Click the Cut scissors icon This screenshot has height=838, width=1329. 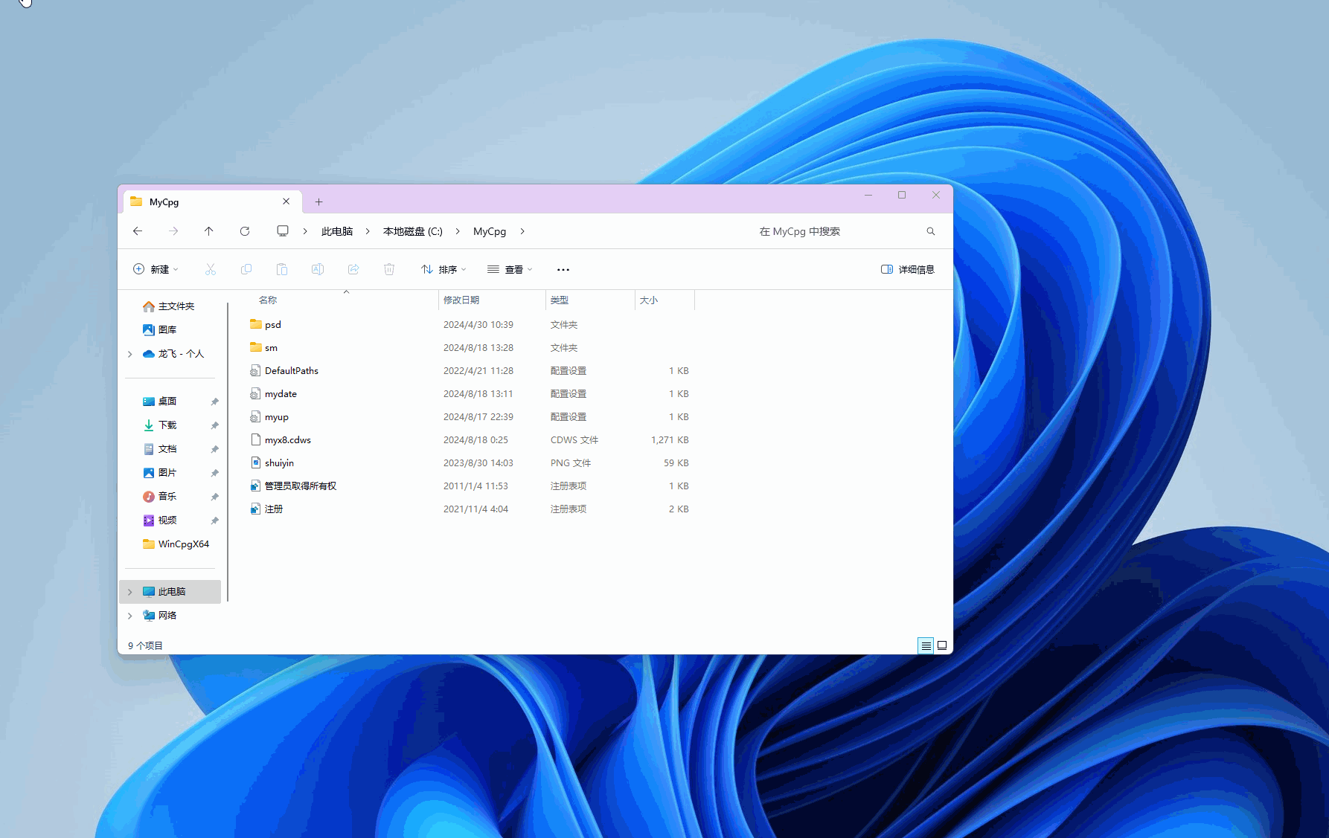[x=211, y=269]
